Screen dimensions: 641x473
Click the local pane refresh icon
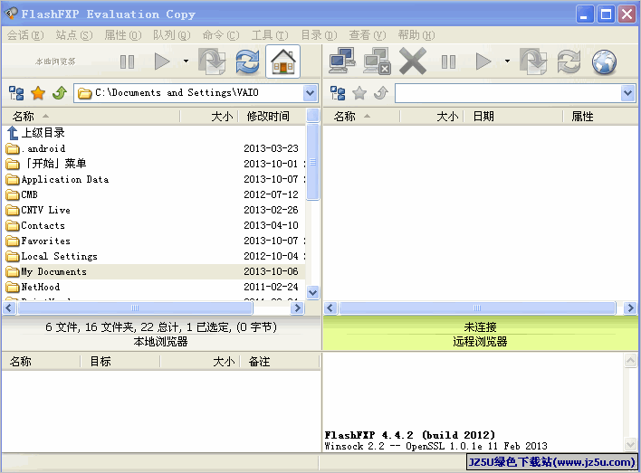[x=247, y=61]
